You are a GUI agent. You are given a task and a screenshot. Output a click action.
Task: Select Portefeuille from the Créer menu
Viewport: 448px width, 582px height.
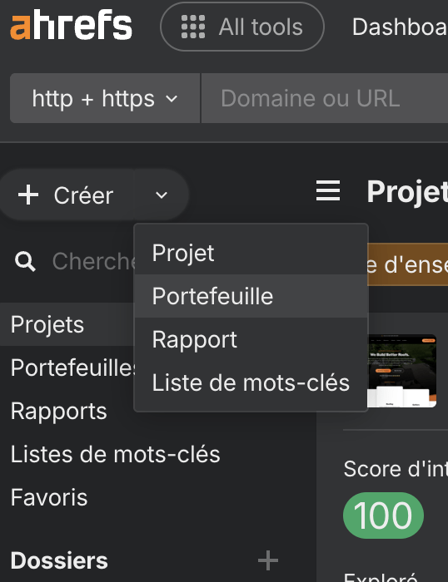[251, 296]
